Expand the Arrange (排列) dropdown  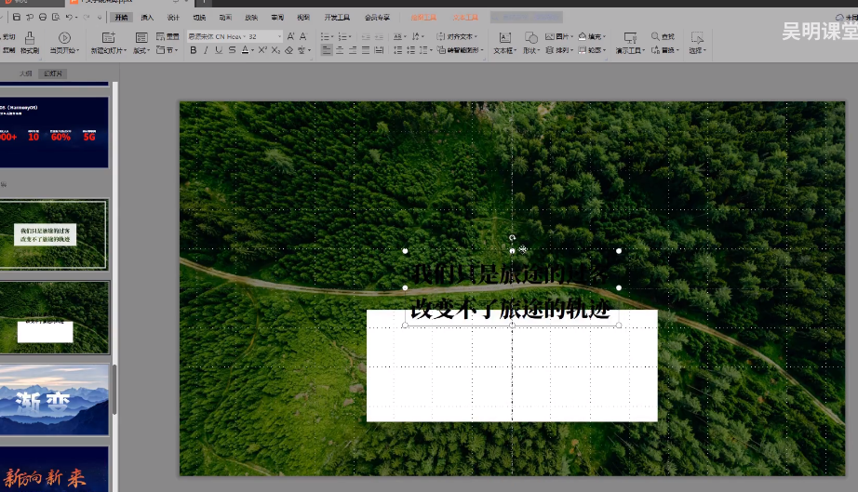559,50
